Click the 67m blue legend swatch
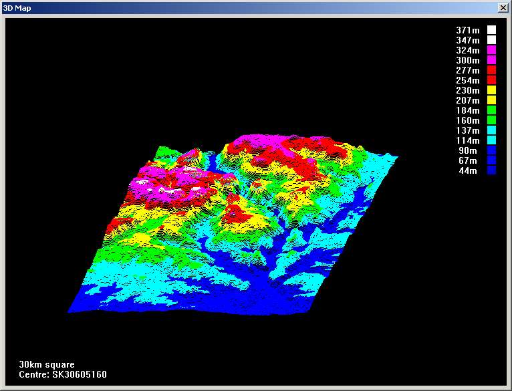Image resolution: width=512 pixels, height=391 pixels. pyautogui.click(x=491, y=160)
